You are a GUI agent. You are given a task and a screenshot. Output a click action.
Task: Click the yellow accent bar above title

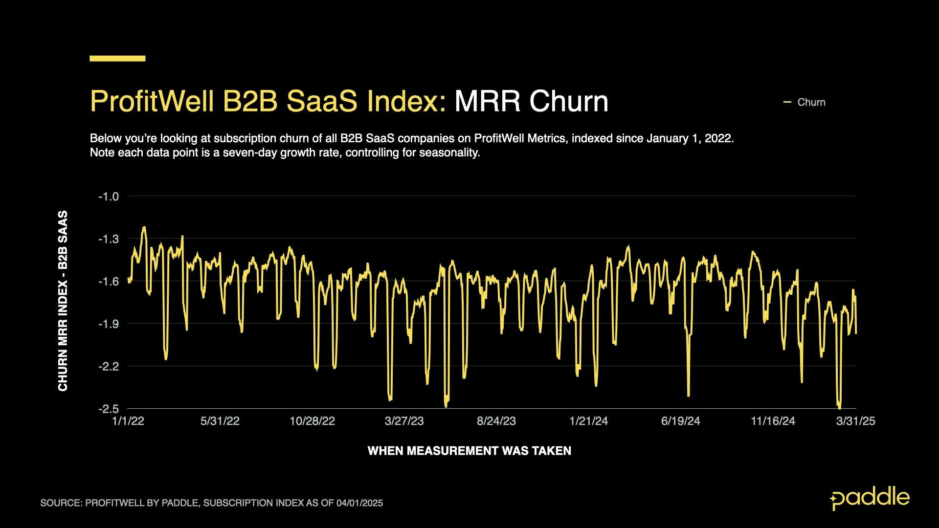coord(117,58)
